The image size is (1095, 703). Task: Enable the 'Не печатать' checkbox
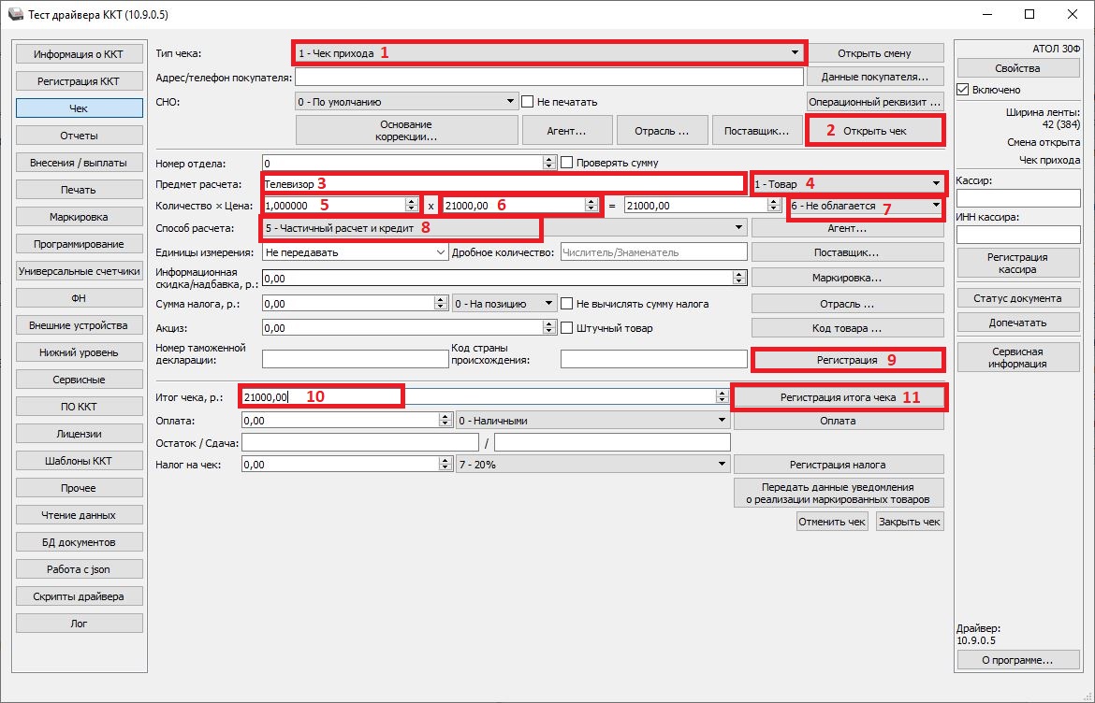528,101
